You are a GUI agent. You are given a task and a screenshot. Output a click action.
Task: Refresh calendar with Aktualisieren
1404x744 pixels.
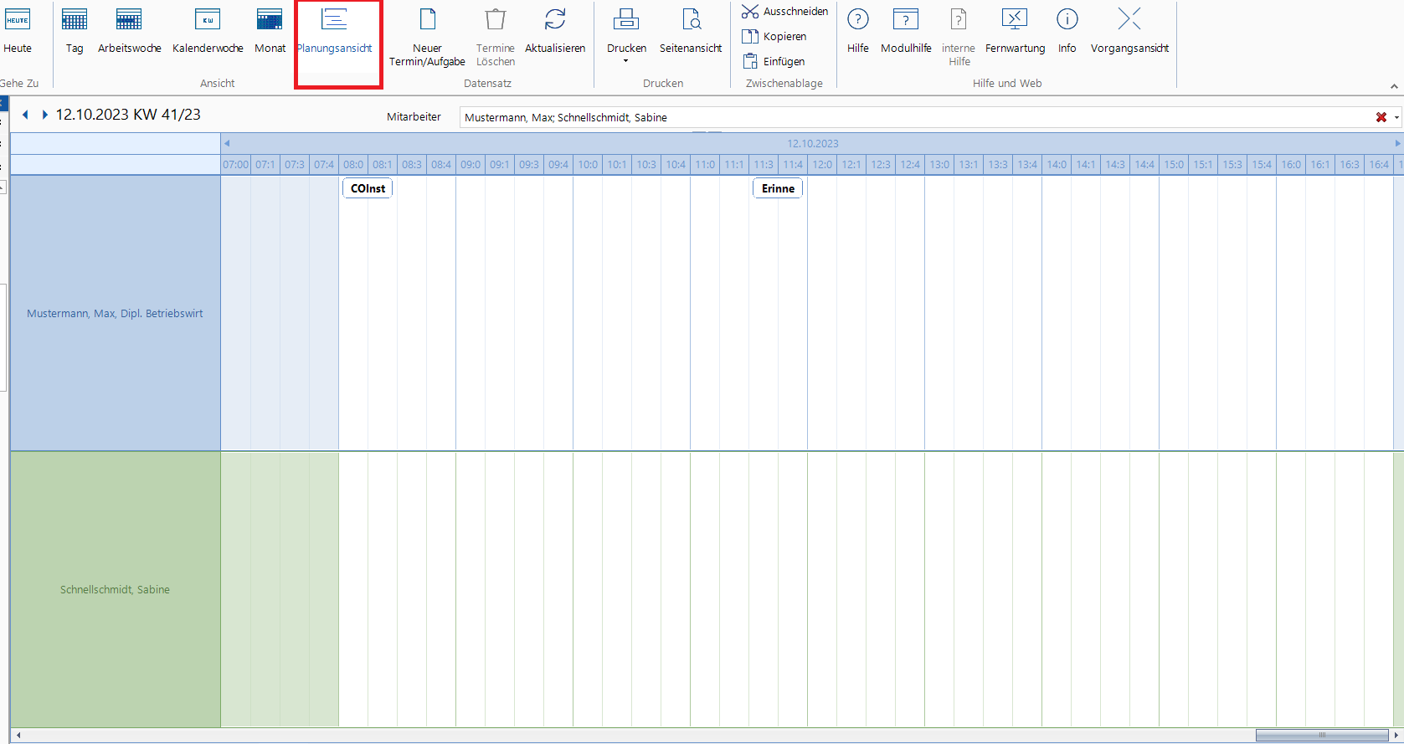tap(555, 30)
